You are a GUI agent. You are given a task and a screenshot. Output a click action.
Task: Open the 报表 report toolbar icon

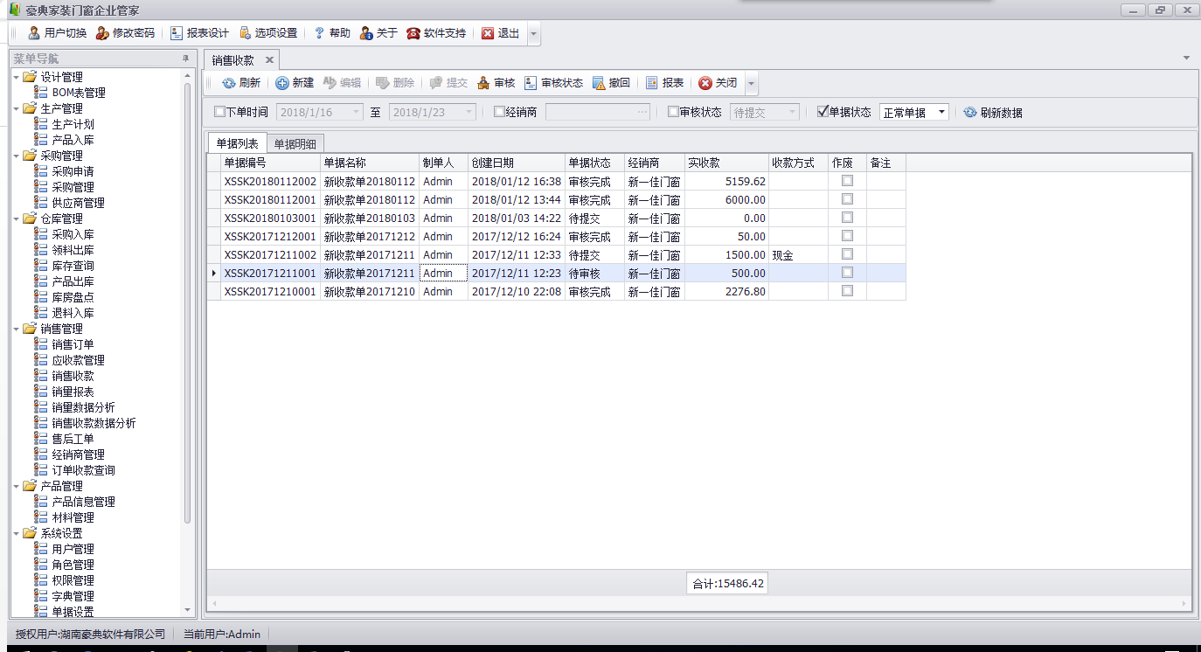tap(652, 83)
